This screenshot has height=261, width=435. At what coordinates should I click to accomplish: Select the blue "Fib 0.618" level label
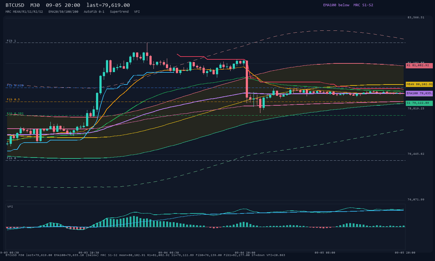(x=15, y=85)
